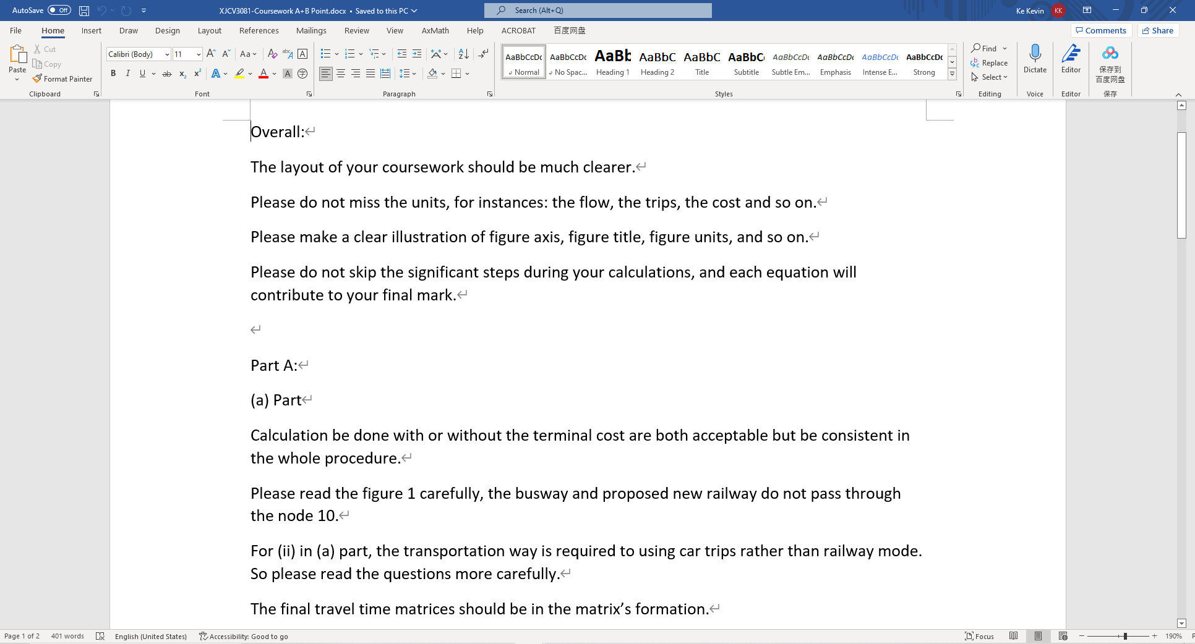
Task: Switch to the Layout tab
Action: pos(209,31)
